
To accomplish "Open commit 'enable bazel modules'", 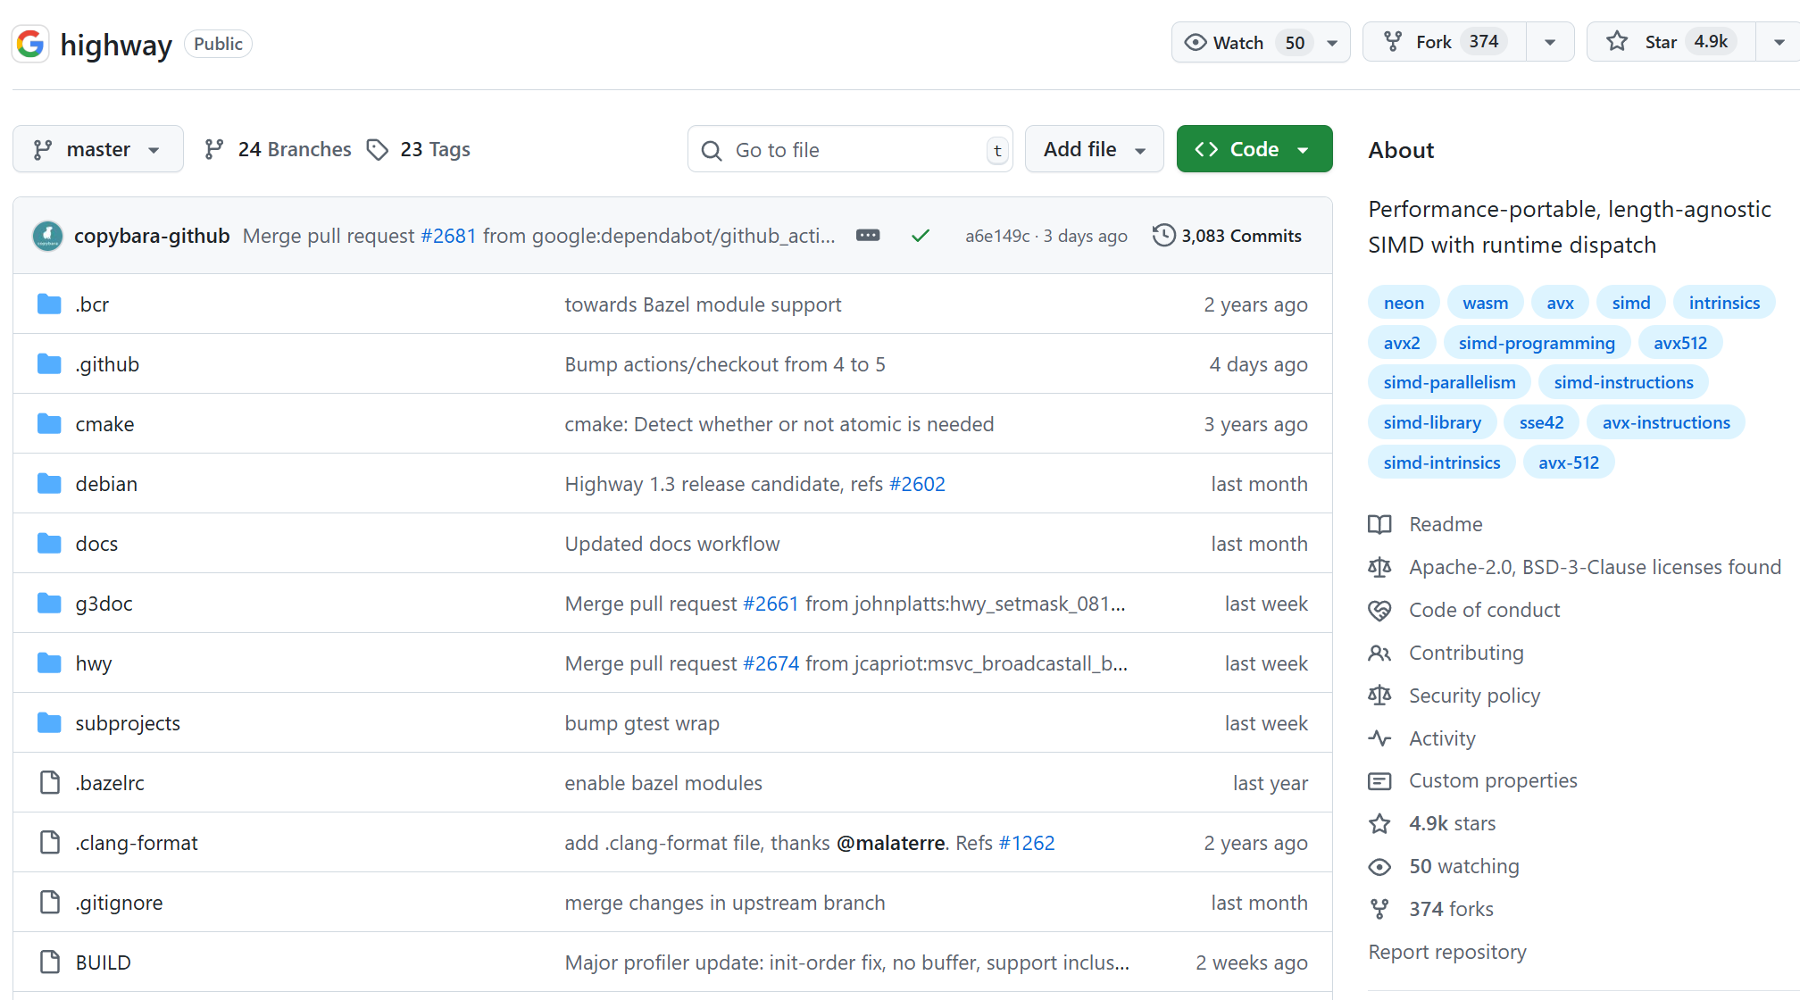I will [663, 783].
